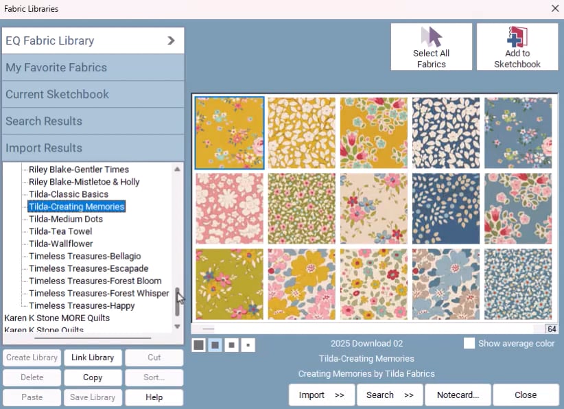Click the Cut button

154,358
